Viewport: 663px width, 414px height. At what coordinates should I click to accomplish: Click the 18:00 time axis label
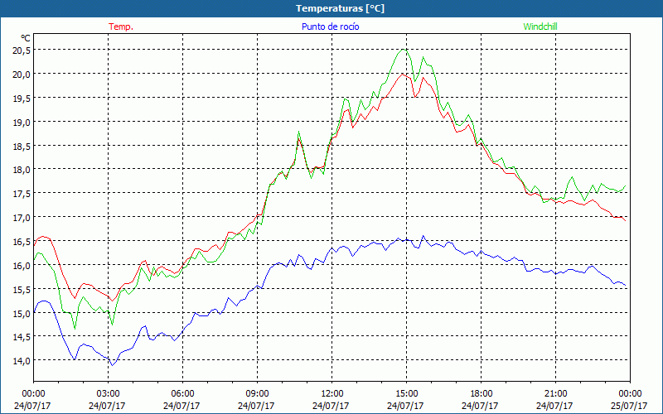(482, 393)
